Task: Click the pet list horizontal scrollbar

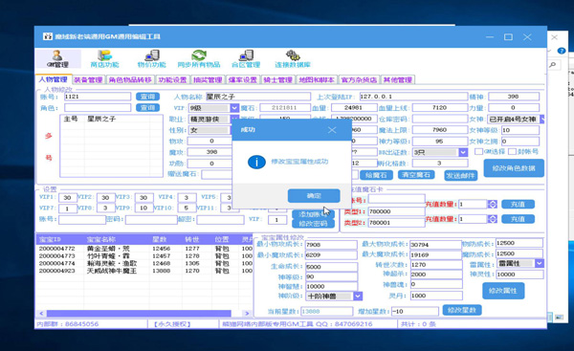Action: [139, 314]
